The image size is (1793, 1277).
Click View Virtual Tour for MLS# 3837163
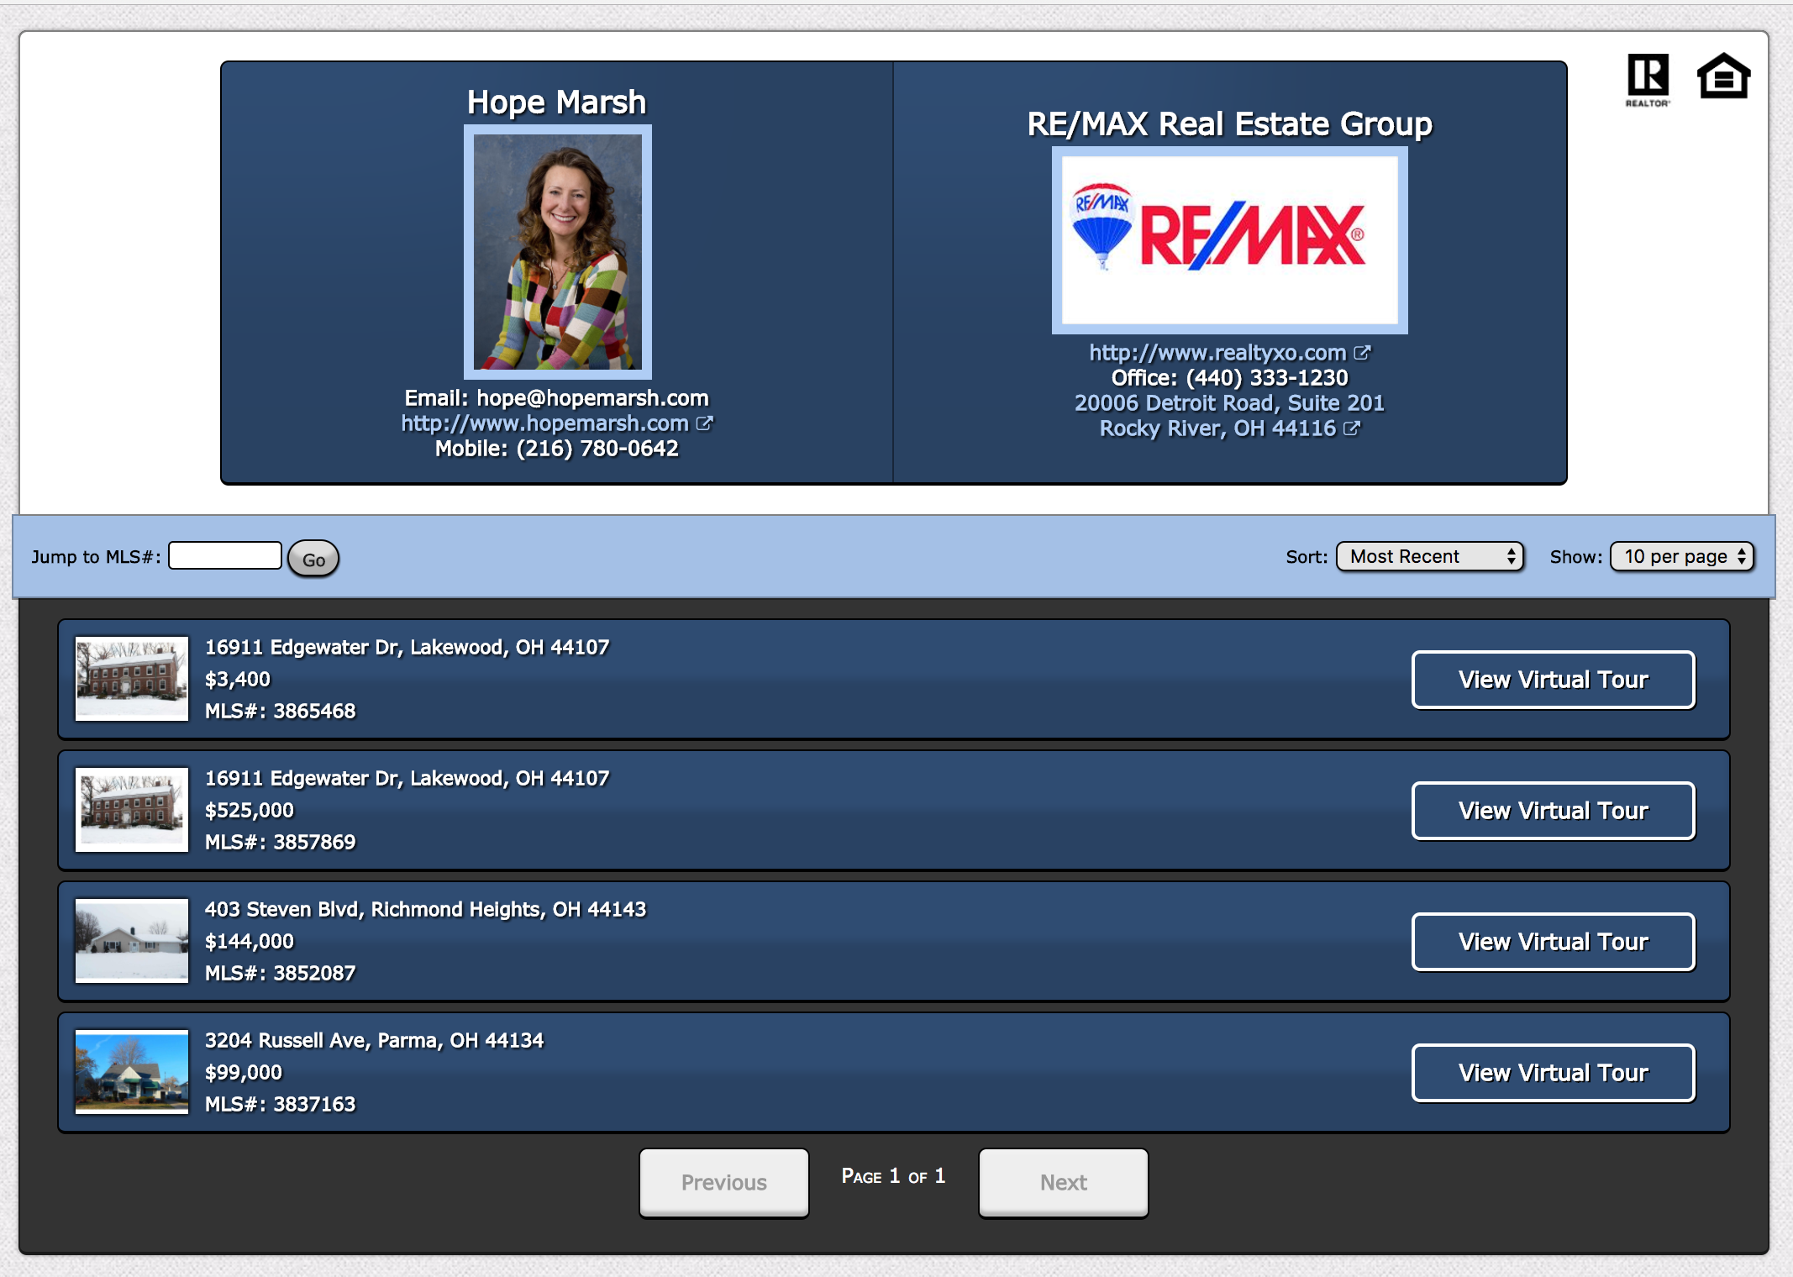coord(1553,1073)
